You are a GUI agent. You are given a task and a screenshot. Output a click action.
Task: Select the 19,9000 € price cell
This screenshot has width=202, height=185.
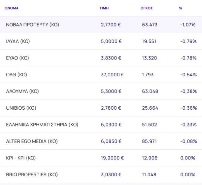coord(112,158)
